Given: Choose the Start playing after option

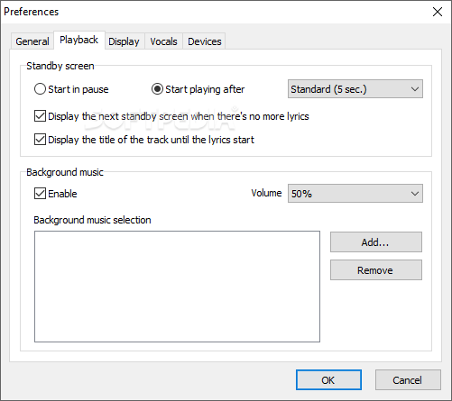Looking at the screenshot, I should coord(157,89).
